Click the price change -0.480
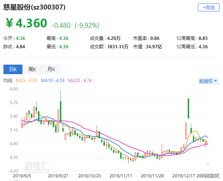This screenshot has width=223, height=181. (x=61, y=25)
